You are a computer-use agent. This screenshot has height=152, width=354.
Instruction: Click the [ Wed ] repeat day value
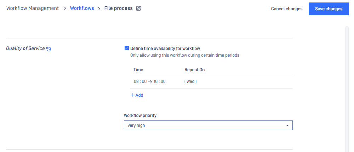(190, 81)
